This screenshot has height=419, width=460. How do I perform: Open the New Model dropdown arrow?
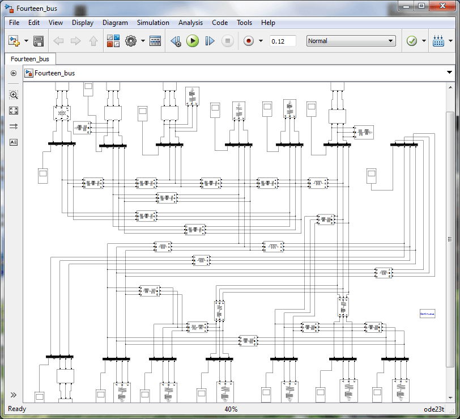(26, 41)
